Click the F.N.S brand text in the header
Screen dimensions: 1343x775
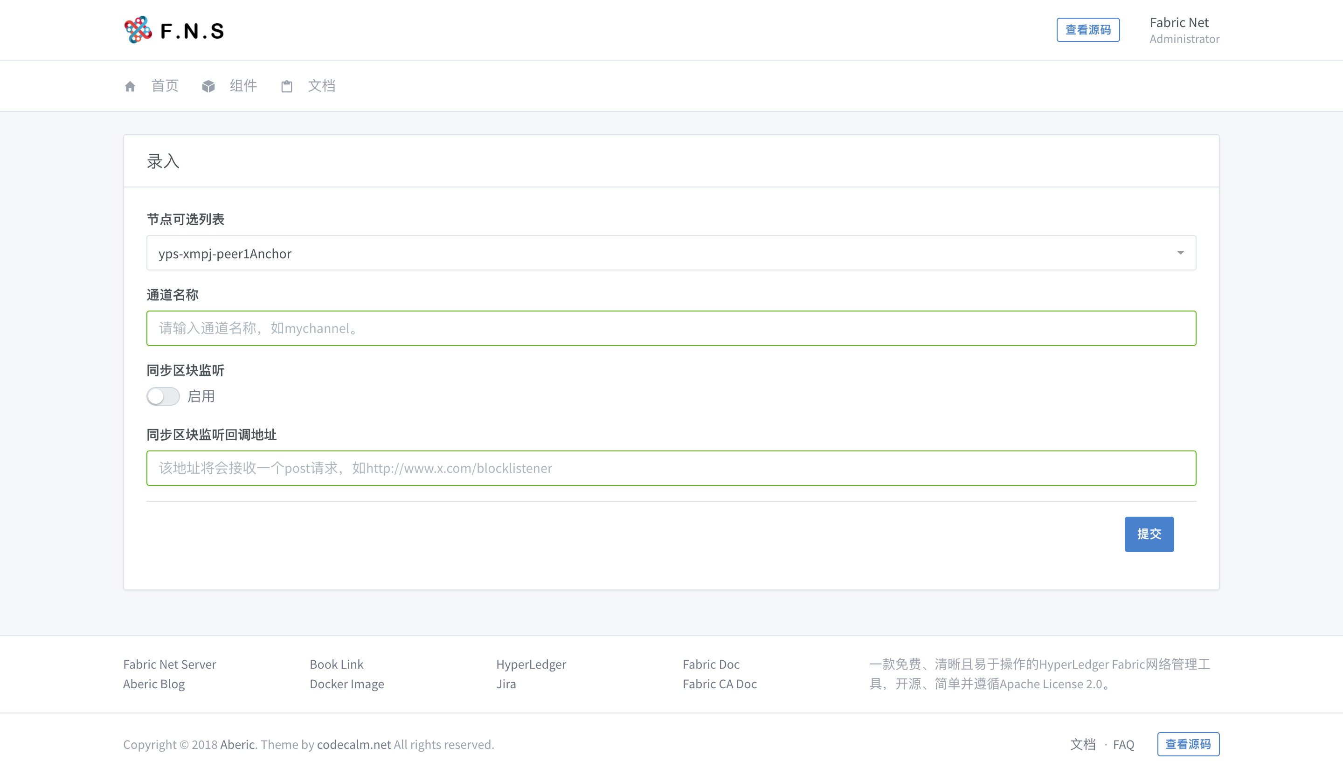pyautogui.click(x=192, y=31)
